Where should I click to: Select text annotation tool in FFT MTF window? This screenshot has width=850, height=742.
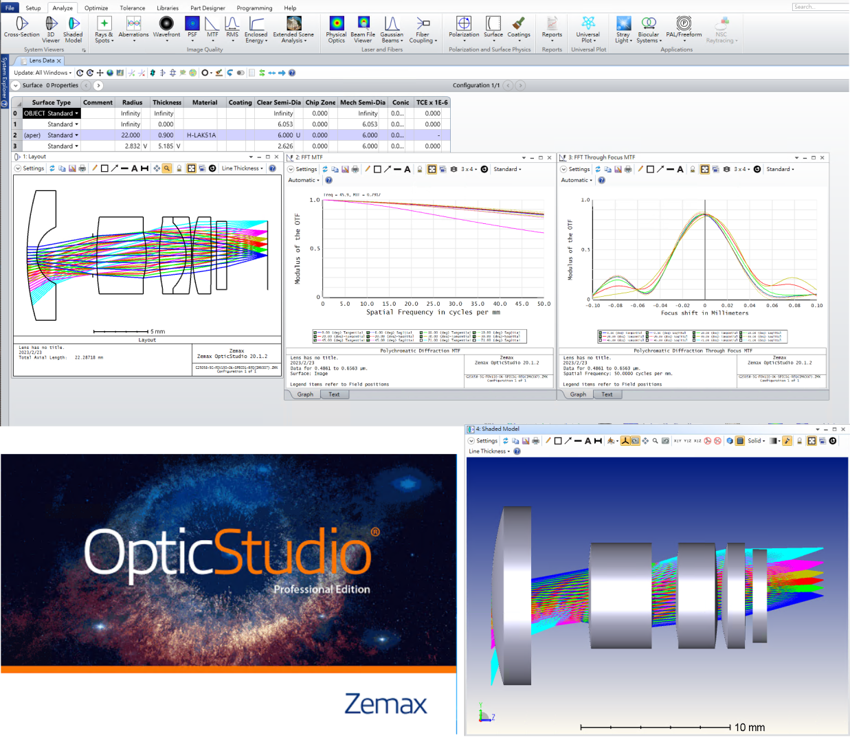(407, 169)
